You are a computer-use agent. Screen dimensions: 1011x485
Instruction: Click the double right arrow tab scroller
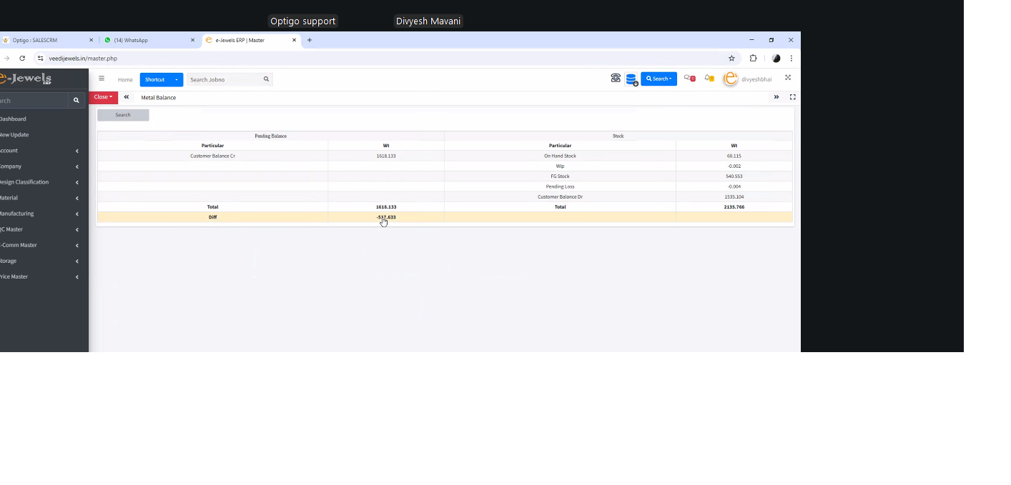(x=776, y=97)
